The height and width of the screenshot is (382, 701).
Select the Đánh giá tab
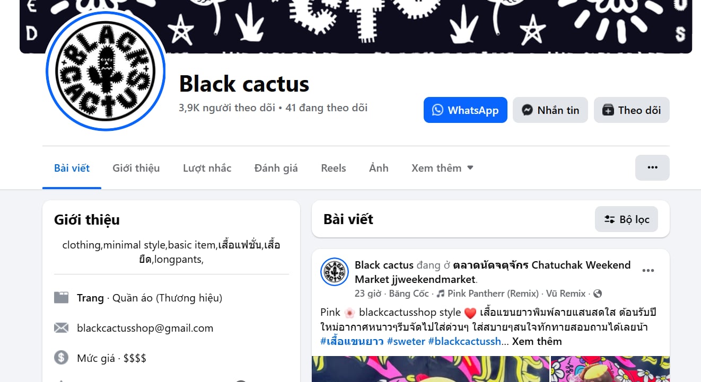pos(276,168)
